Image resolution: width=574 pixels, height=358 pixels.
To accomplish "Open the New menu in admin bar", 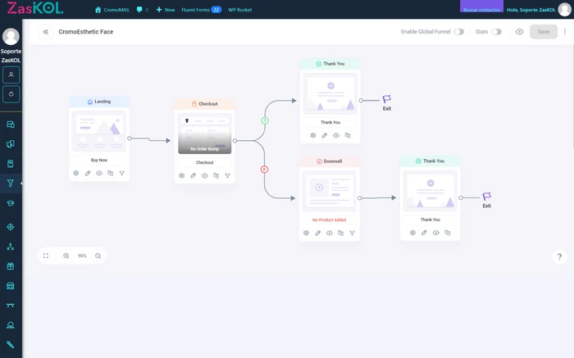I will 166,10.
